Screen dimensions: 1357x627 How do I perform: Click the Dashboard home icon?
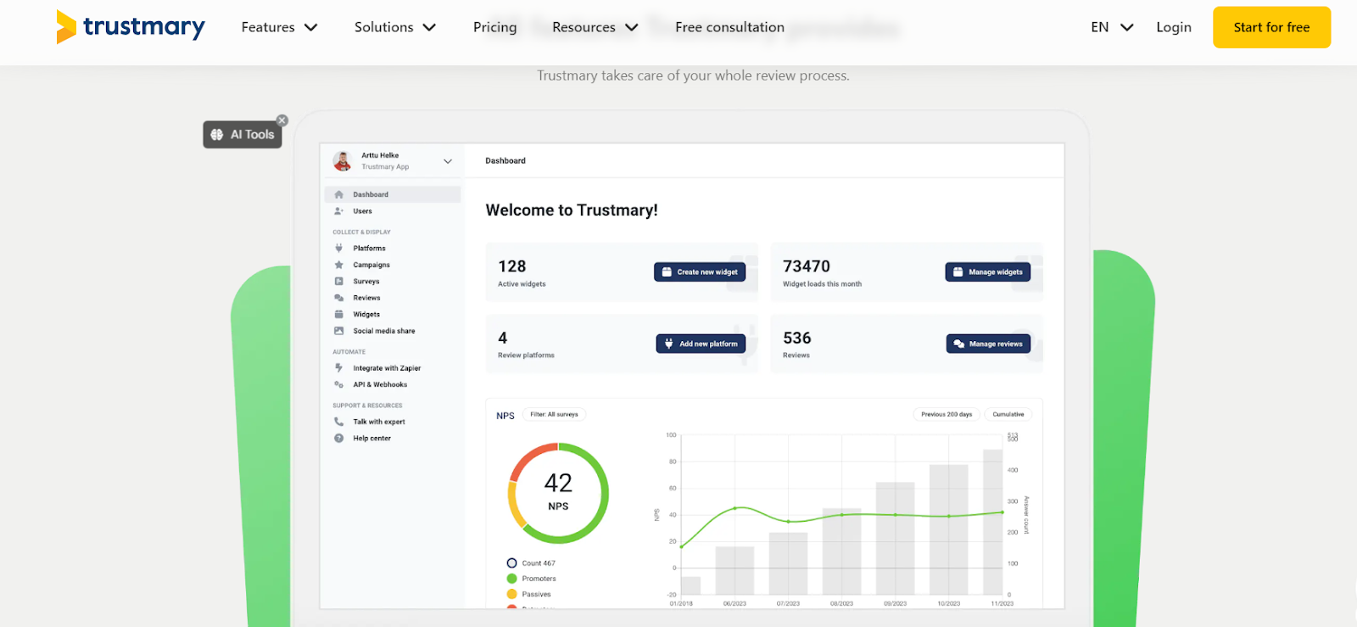click(339, 194)
